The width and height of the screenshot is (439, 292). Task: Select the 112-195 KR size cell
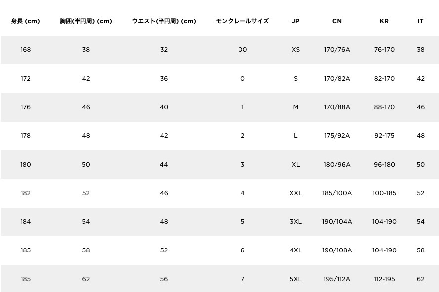click(x=384, y=279)
